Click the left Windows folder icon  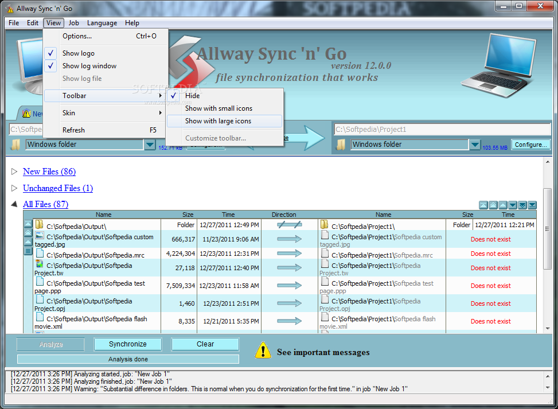coord(15,145)
